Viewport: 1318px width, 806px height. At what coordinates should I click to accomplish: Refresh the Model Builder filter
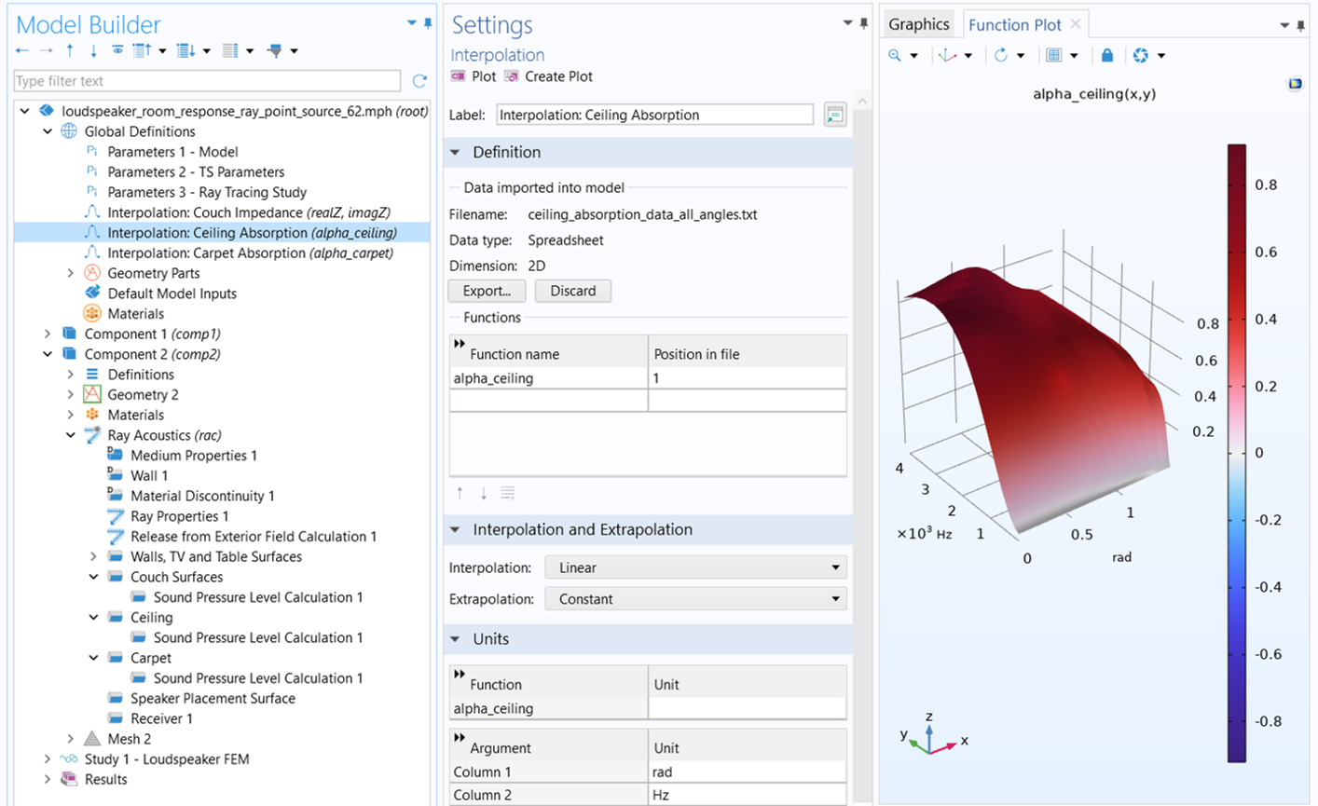point(419,81)
